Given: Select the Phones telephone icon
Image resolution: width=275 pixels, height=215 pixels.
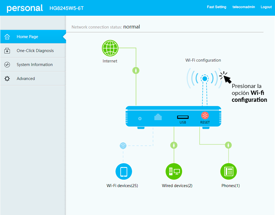Looking at the screenshot, I should (x=229, y=171).
